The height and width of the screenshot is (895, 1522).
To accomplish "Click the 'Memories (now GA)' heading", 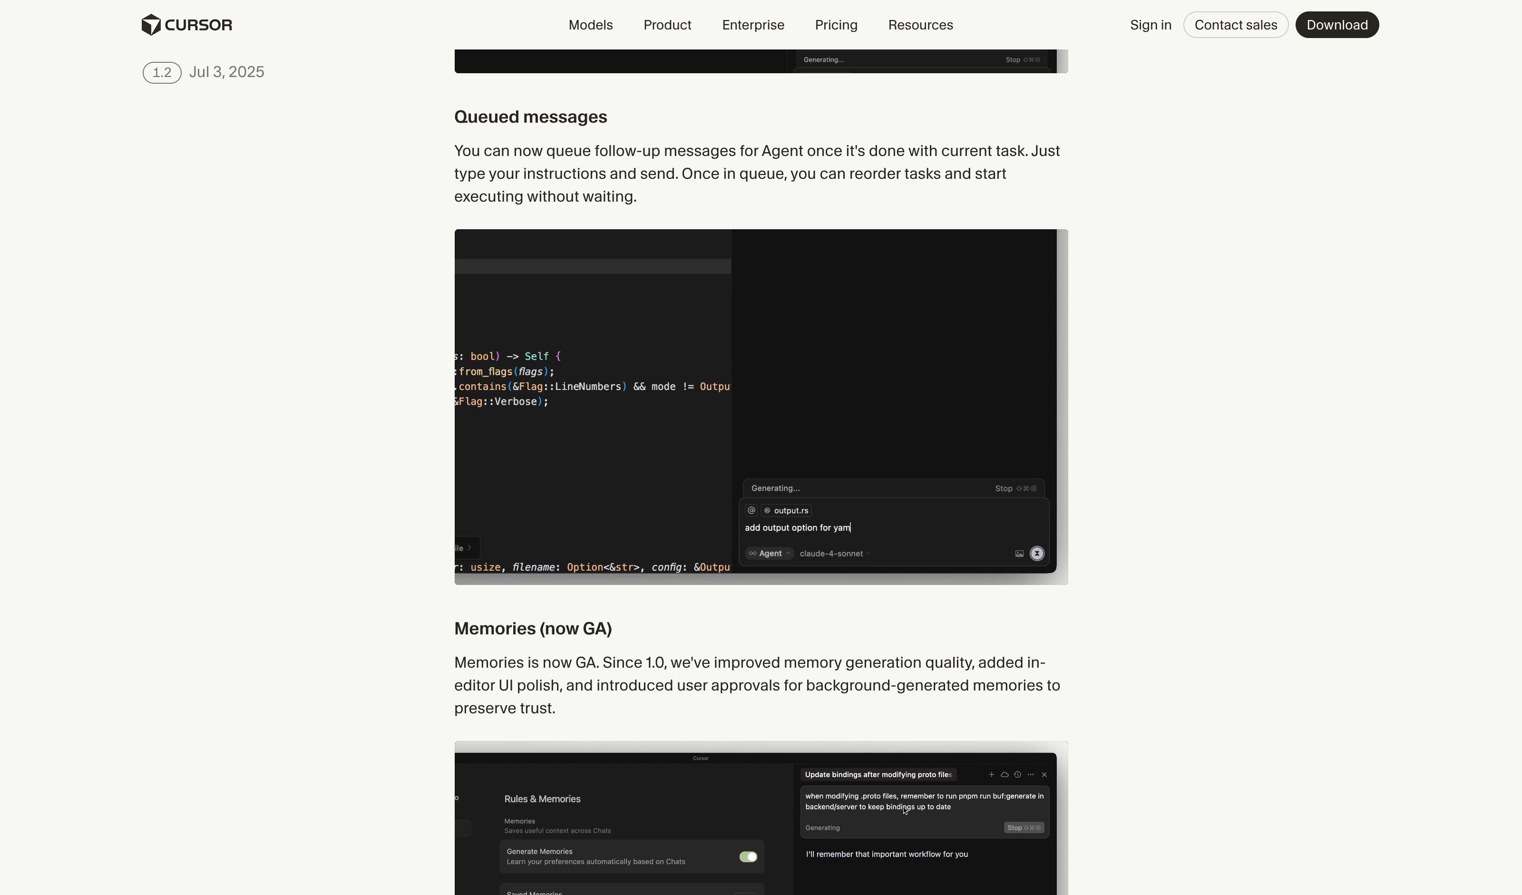I will tap(533, 629).
